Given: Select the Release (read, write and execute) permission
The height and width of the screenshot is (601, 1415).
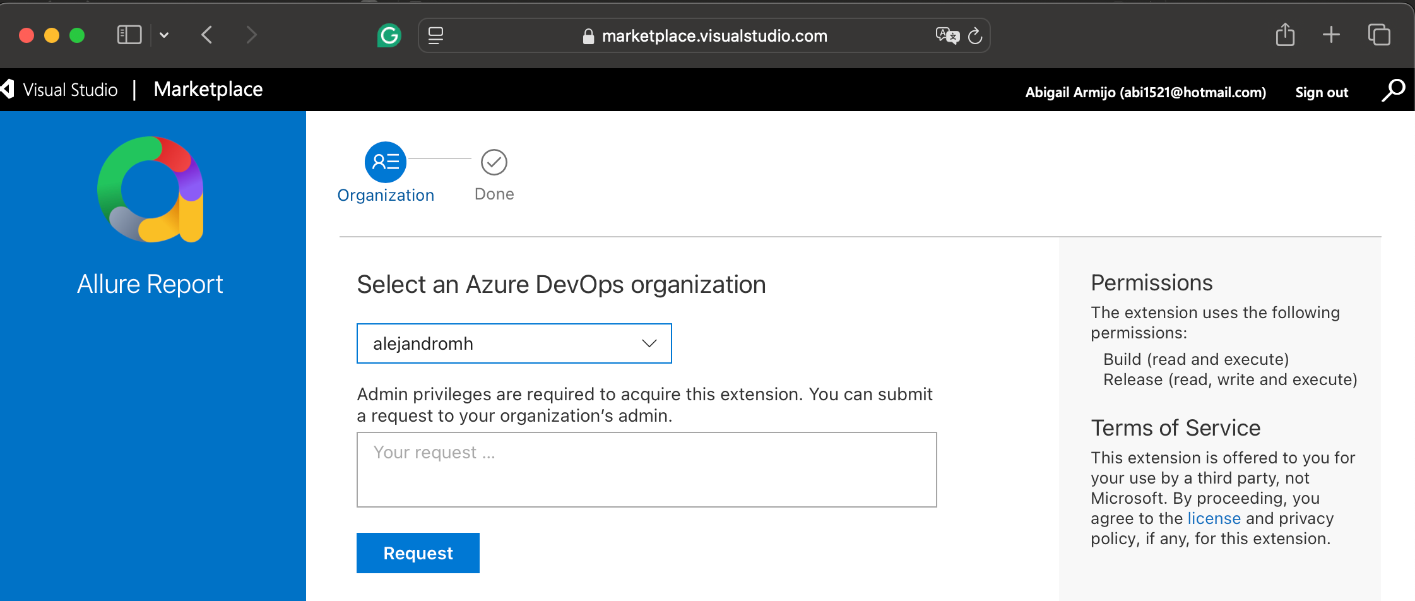Looking at the screenshot, I should pos(1230,379).
